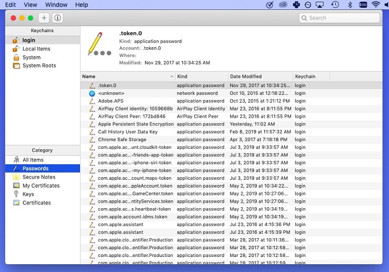Select com.apple.ac...ntityServices.token row
Screen dimensions: 389x272
coord(231,201)
